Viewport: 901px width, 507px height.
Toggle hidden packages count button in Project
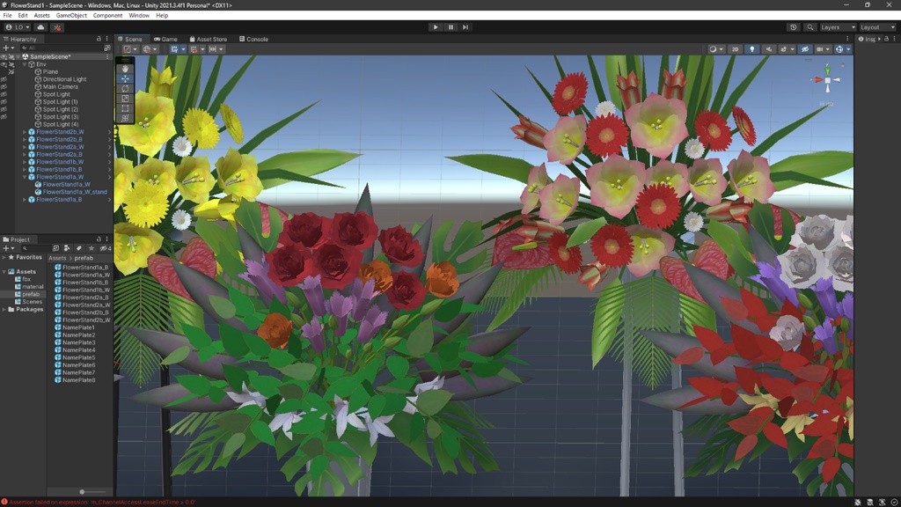pos(106,248)
